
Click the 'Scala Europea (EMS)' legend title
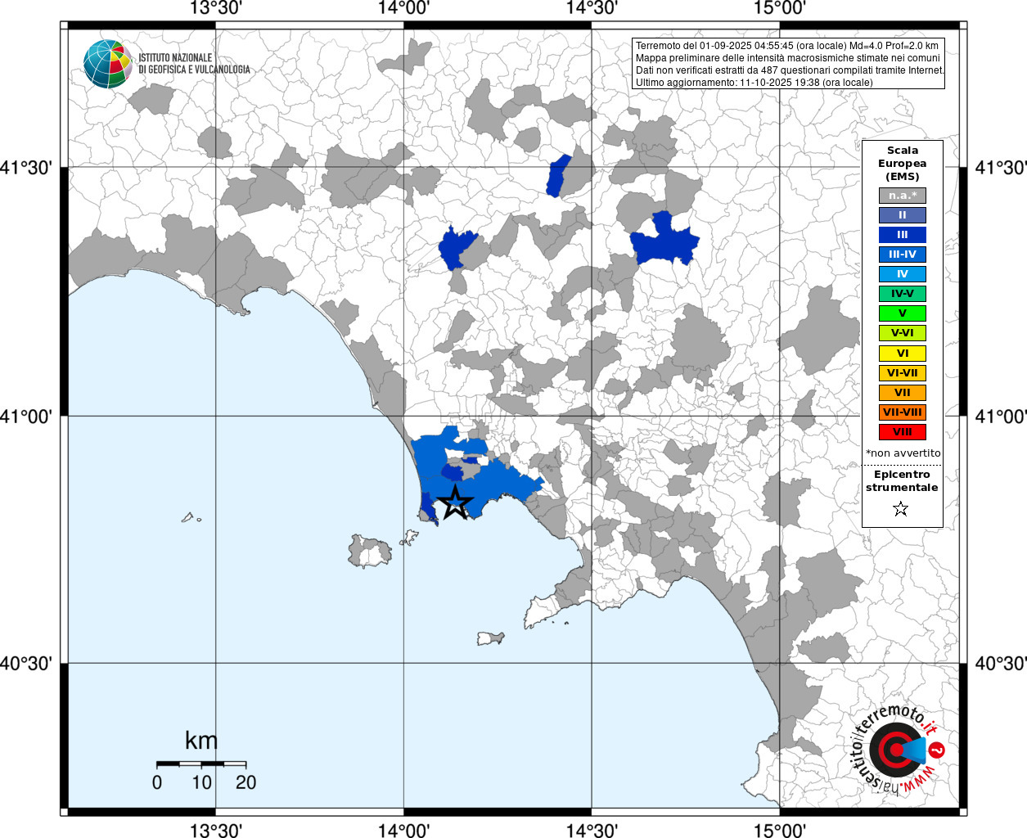click(903, 163)
